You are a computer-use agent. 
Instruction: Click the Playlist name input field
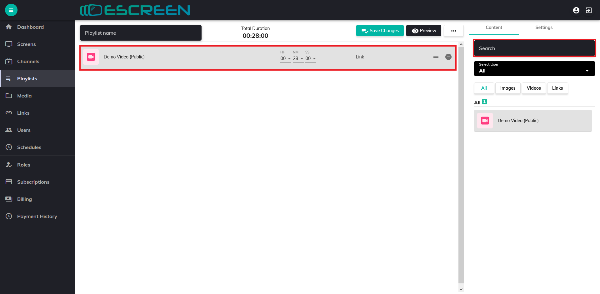click(x=141, y=33)
